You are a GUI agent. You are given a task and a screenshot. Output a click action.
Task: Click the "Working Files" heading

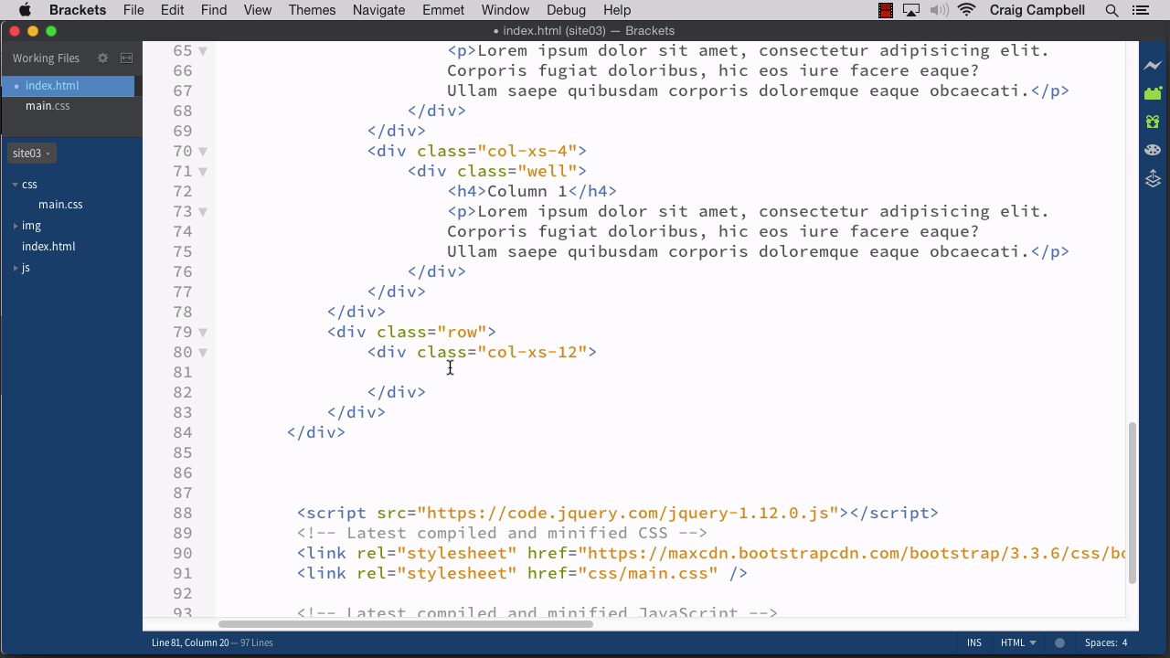point(46,58)
